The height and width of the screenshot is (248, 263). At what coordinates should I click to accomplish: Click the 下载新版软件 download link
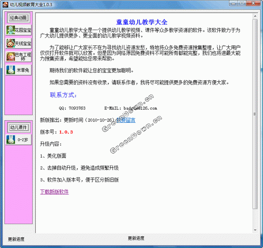pos(54,192)
